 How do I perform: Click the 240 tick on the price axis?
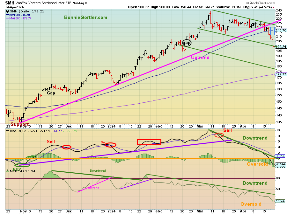(279, 10)
